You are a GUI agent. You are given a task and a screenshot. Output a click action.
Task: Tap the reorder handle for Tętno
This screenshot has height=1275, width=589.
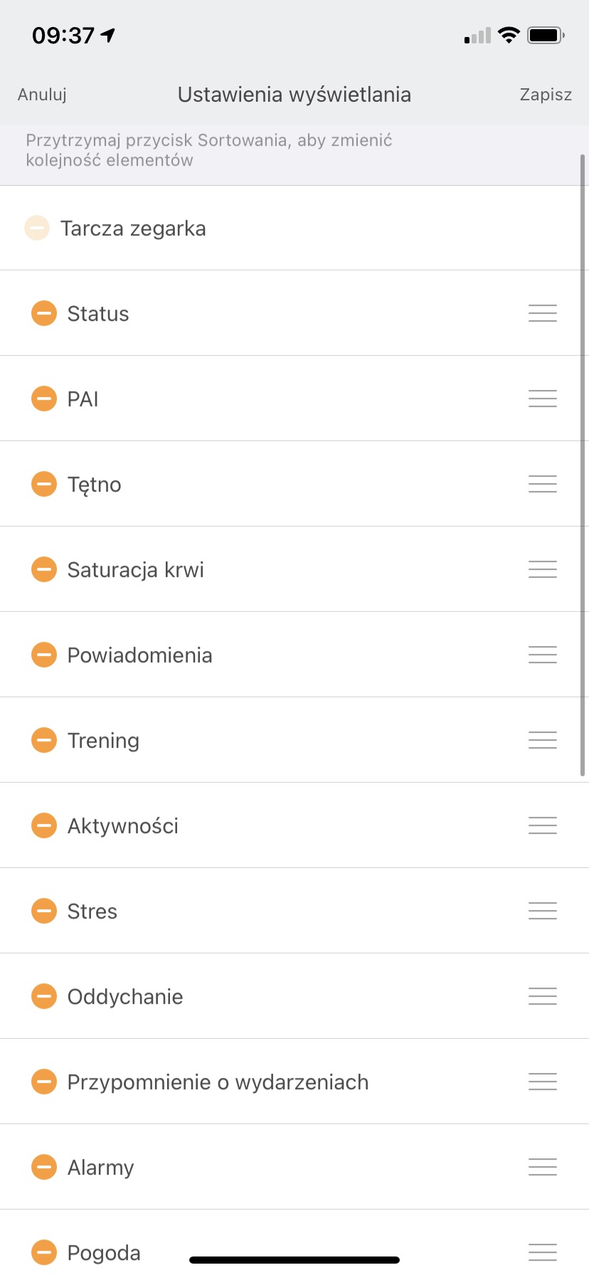pyautogui.click(x=543, y=484)
